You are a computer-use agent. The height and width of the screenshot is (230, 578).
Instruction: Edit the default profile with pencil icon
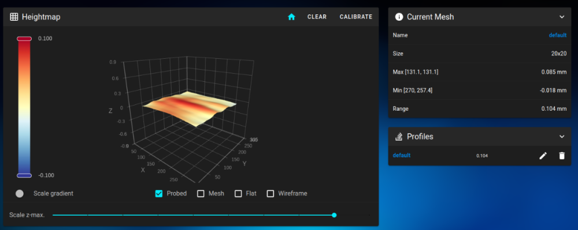tap(543, 156)
